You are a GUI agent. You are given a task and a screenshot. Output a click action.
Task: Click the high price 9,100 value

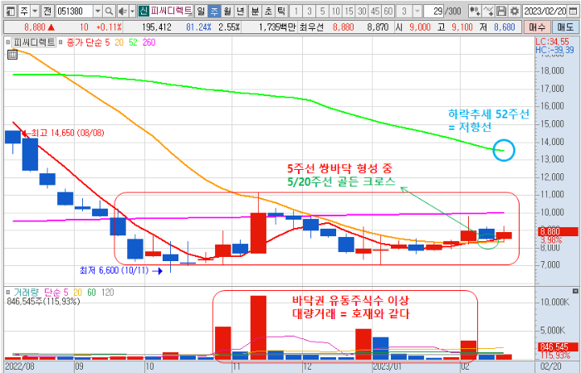pyautogui.click(x=462, y=27)
